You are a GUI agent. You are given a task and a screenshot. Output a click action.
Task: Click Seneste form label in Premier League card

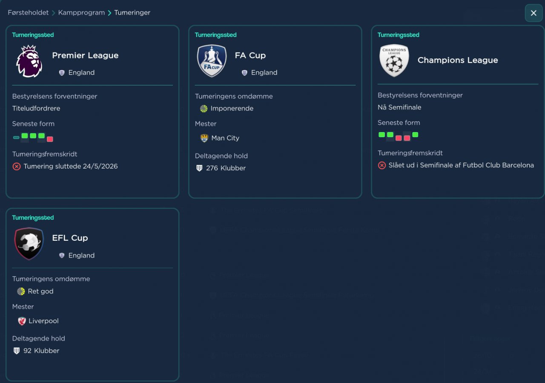pos(33,124)
